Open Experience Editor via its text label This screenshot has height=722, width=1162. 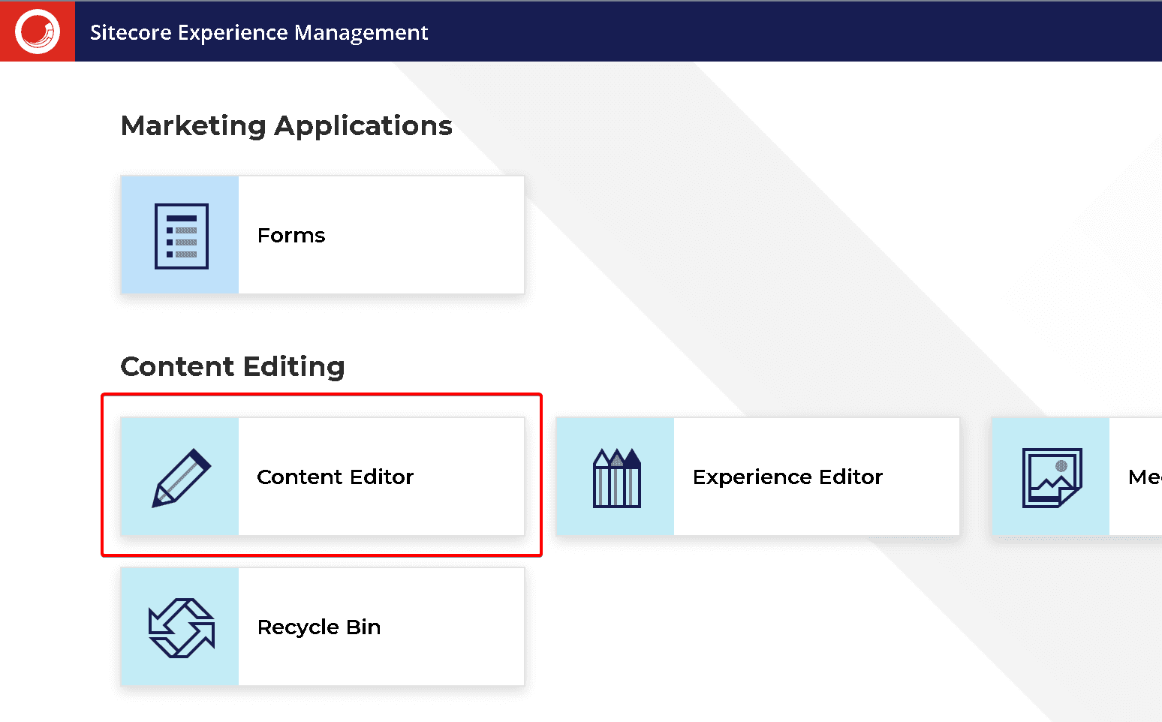(x=787, y=477)
